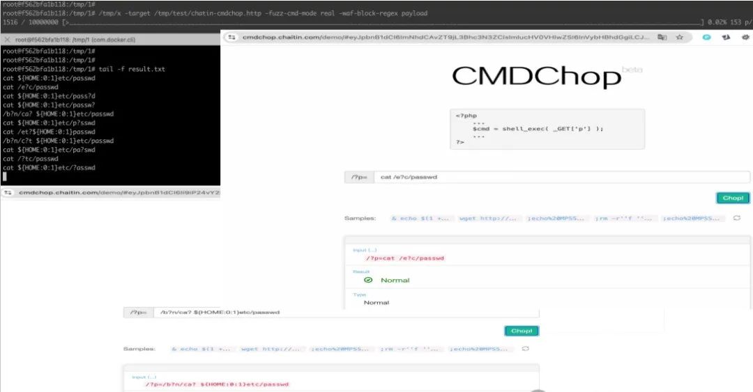
Task: Click the PHP shell_exec code block
Action: 547,129
